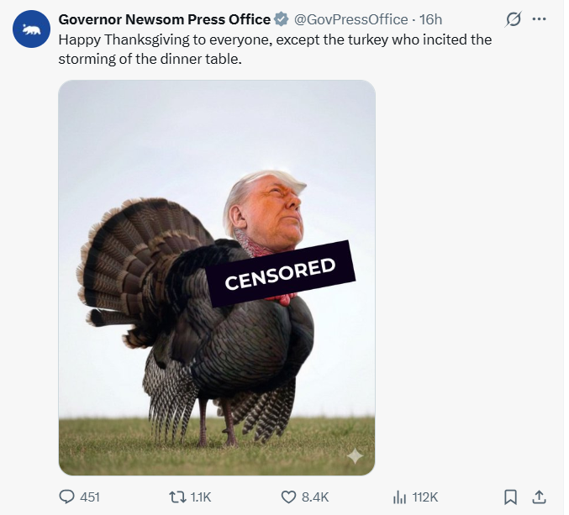Open the @GovPressOffice handle link
The height and width of the screenshot is (515, 569).
click(350, 19)
